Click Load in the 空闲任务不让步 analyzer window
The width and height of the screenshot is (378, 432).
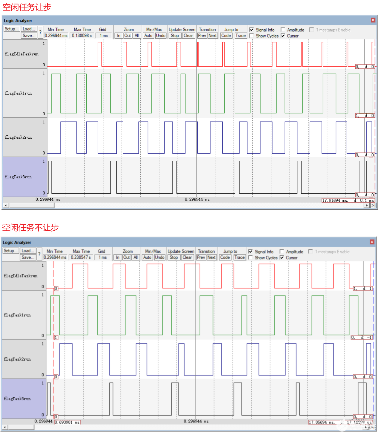coord(28,251)
